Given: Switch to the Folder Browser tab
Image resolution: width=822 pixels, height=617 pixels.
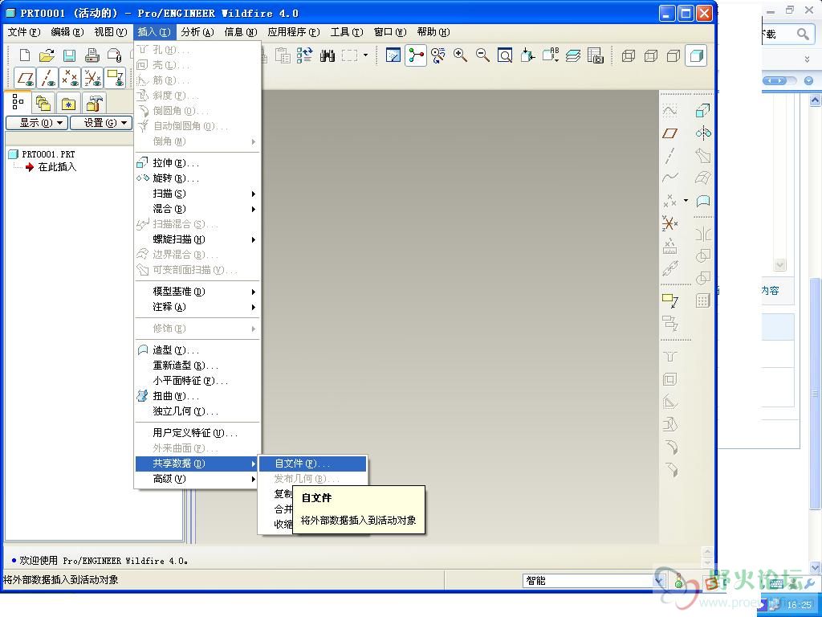Looking at the screenshot, I should [43, 103].
